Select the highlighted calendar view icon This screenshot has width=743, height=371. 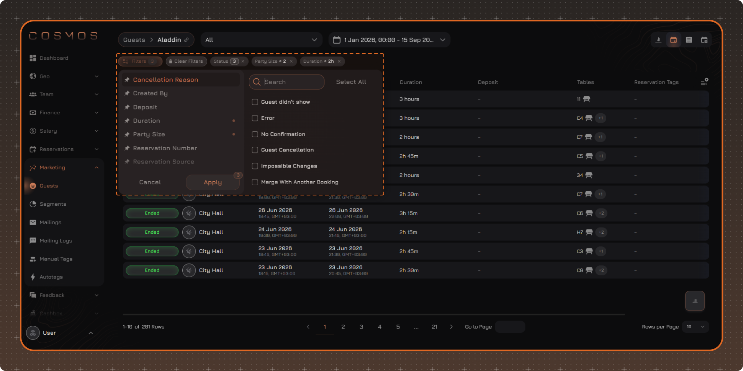pyautogui.click(x=673, y=40)
